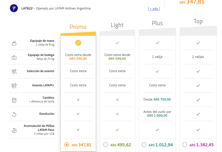Click the Plus 'Desde ARS 750,00' change fee
This screenshot has width=222, height=152.
tap(157, 99)
